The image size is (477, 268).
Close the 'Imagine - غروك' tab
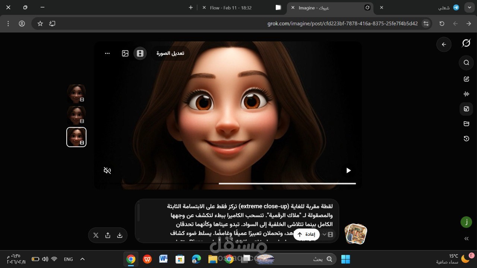click(x=293, y=7)
